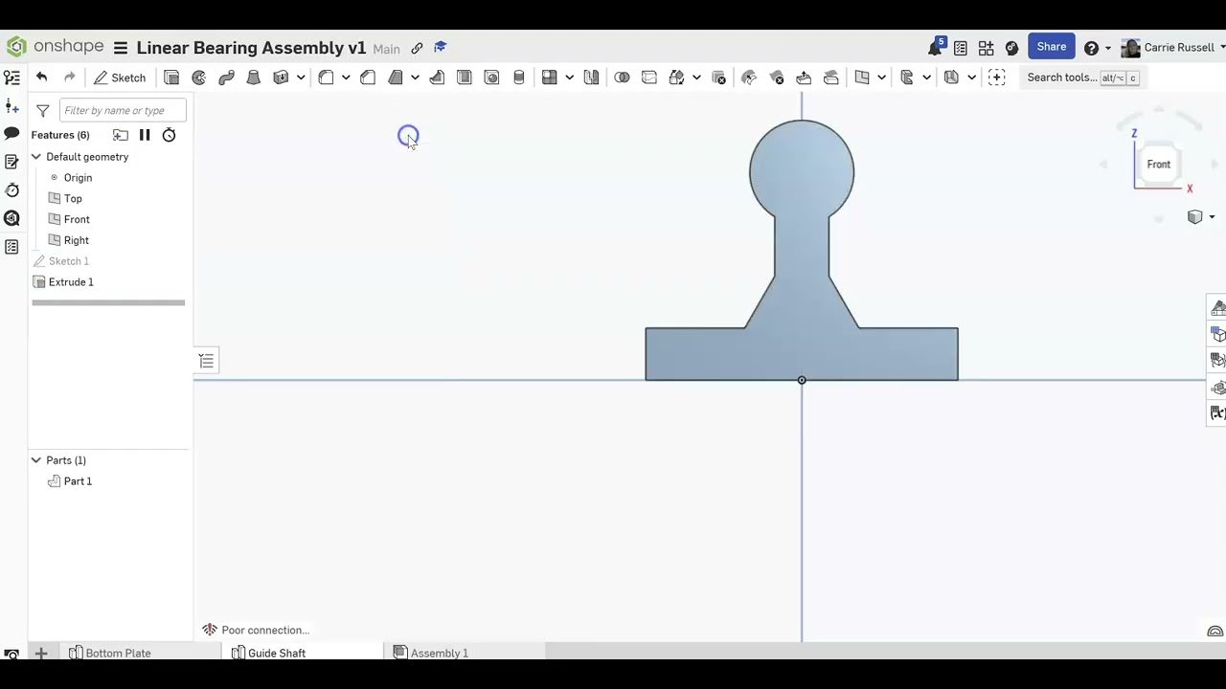Image resolution: width=1226 pixels, height=689 pixels.
Task: Select the Shell tool
Action: (465, 78)
